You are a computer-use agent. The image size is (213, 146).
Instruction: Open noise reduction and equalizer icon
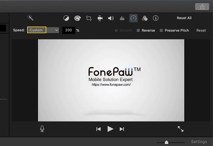pos(122,18)
